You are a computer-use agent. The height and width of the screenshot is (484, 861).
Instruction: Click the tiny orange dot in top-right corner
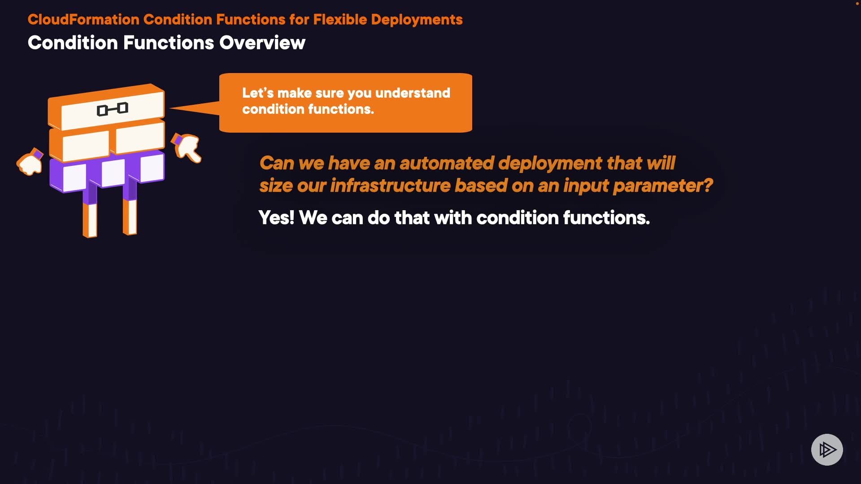point(857,3)
